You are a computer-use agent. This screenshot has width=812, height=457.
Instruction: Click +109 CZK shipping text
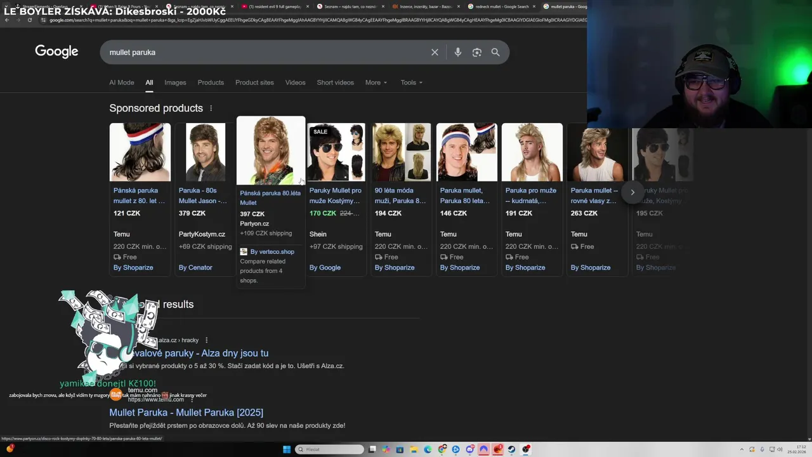(266, 234)
